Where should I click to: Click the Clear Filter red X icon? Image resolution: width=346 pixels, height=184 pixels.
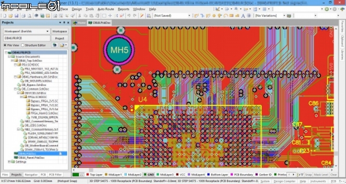[x=122, y=16]
